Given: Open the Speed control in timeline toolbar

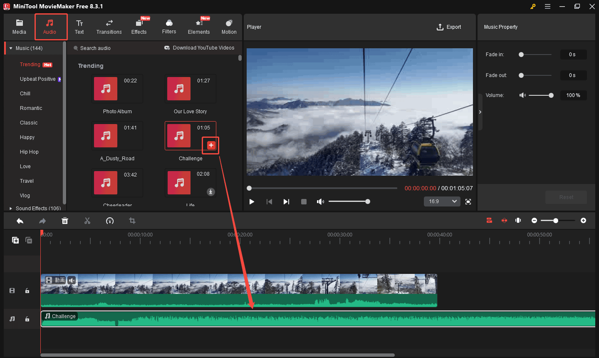Looking at the screenshot, I should click(x=110, y=221).
